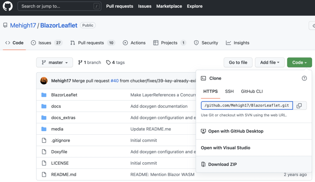
Task: Click the tag icon next to 4 tags
Action: click(x=108, y=63)
